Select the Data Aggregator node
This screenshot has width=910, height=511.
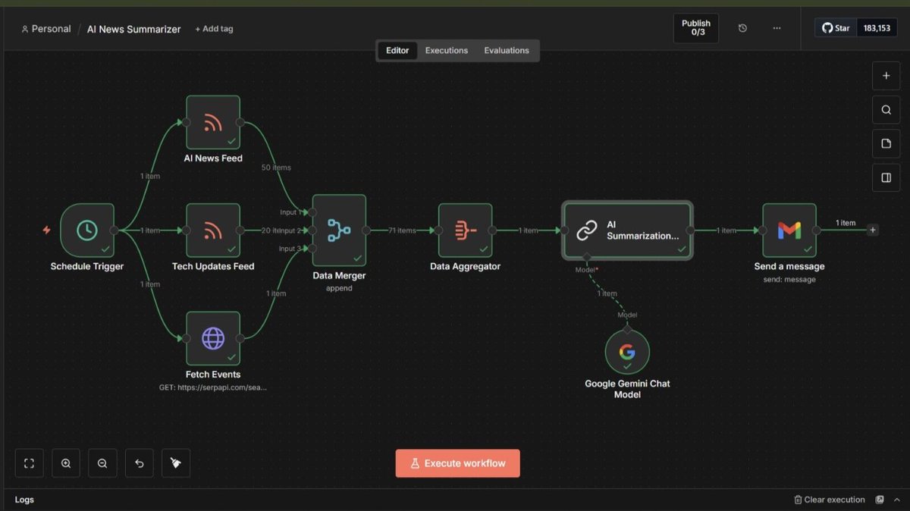(465, 230)
